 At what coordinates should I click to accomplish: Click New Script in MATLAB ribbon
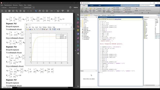point(82,10)
